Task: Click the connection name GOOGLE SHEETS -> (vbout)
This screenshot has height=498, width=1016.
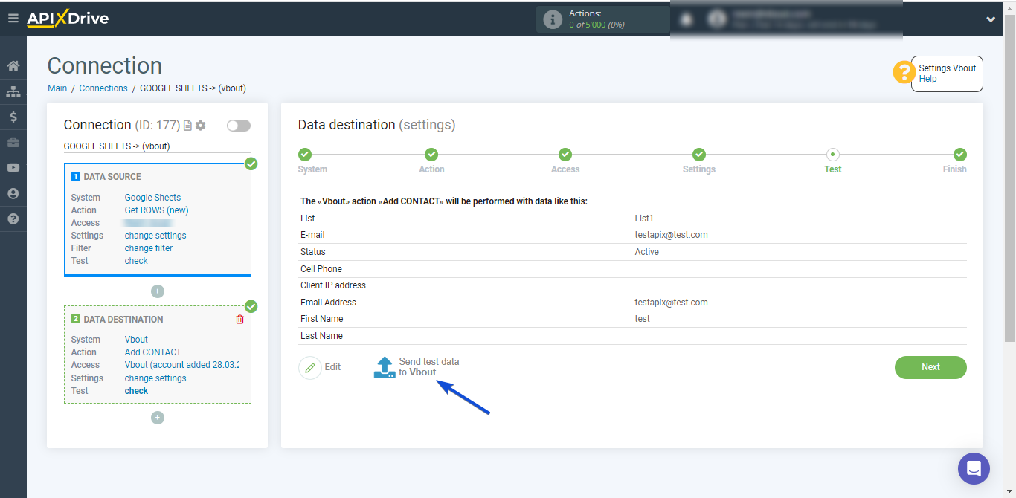Action: coord(117,146)
